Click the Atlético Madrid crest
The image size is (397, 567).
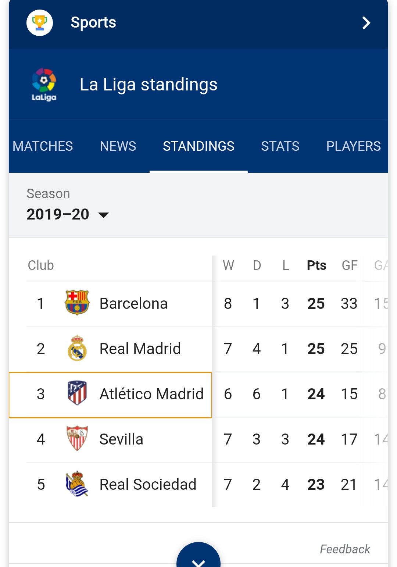(77, 393)
